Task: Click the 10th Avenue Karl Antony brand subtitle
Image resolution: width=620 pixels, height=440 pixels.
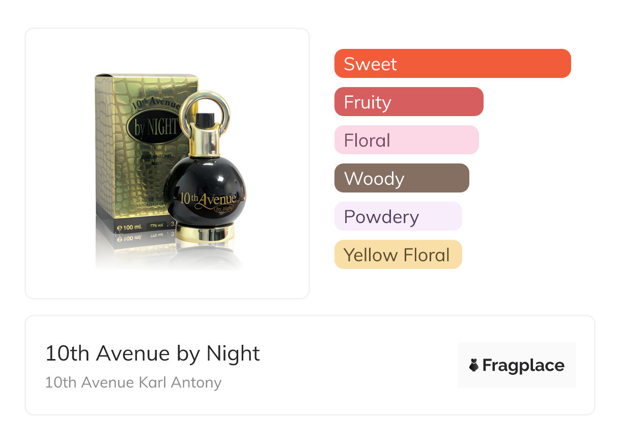Action: 133,382
